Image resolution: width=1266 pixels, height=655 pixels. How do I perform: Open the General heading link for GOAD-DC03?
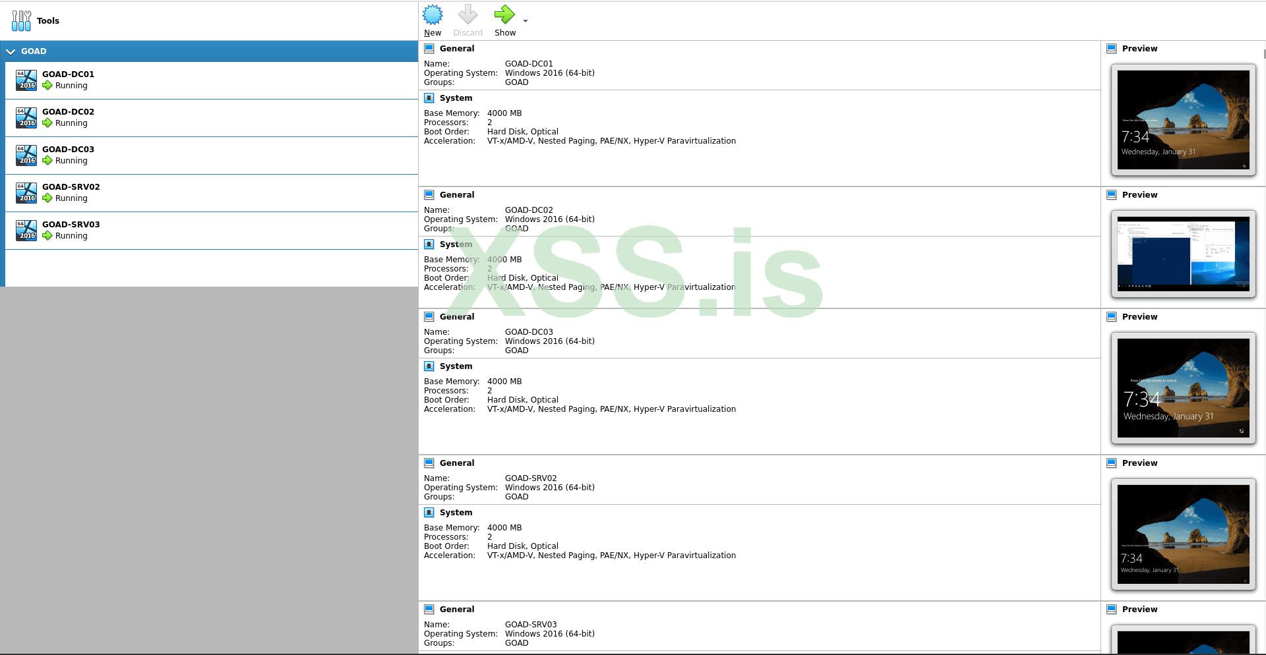click(457, 317)
